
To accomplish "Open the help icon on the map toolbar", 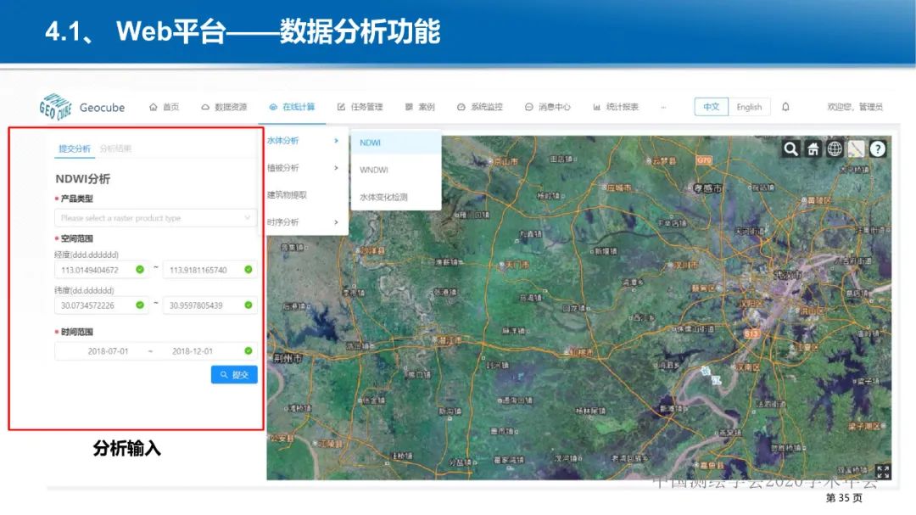I will [x=879, y=148].
